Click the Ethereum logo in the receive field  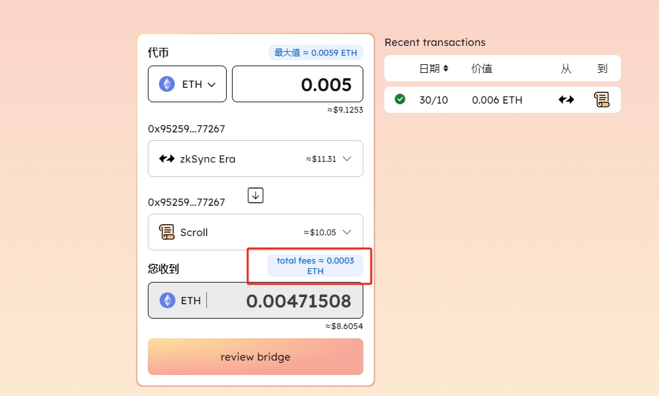click(x=168, y=300)
